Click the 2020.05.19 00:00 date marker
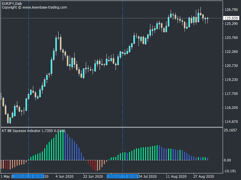The height and width of the screenshot is (180, 241). (x=28, y=177)
